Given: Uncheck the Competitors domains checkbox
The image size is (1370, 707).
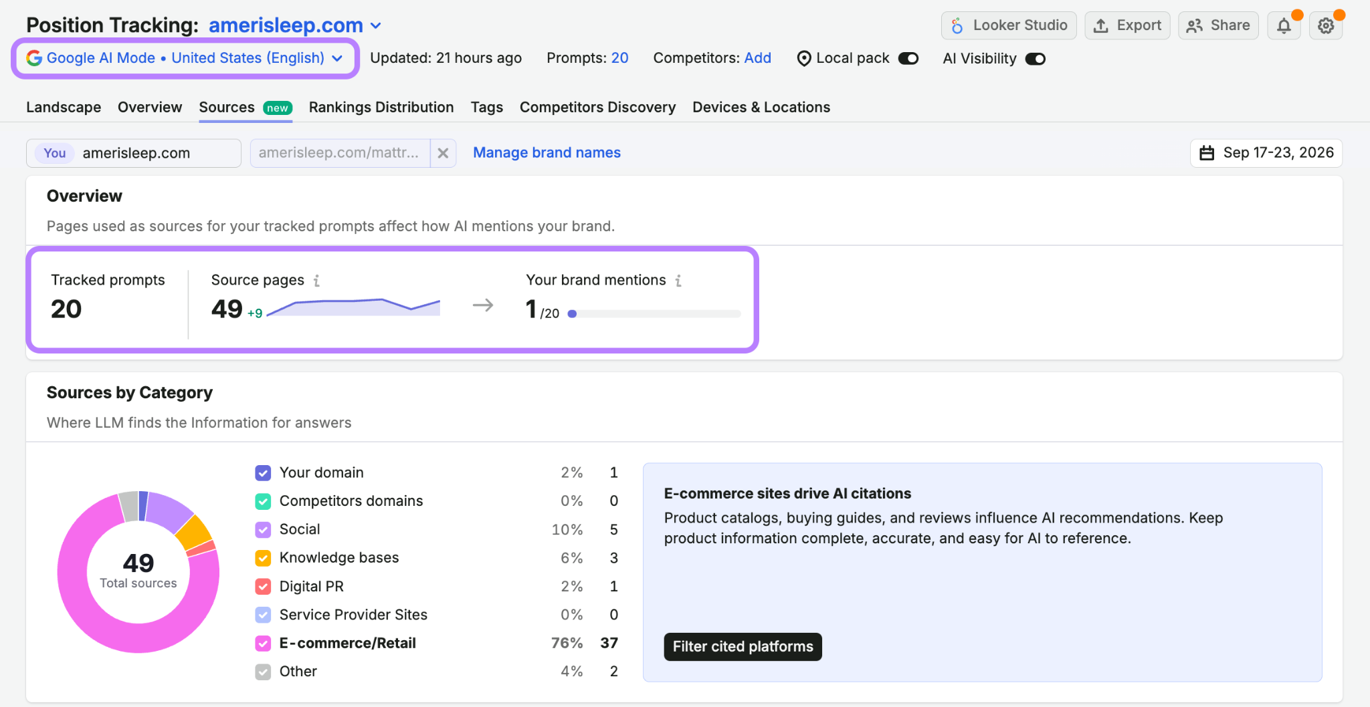Looking at the screenshot, I should (263, 501).
